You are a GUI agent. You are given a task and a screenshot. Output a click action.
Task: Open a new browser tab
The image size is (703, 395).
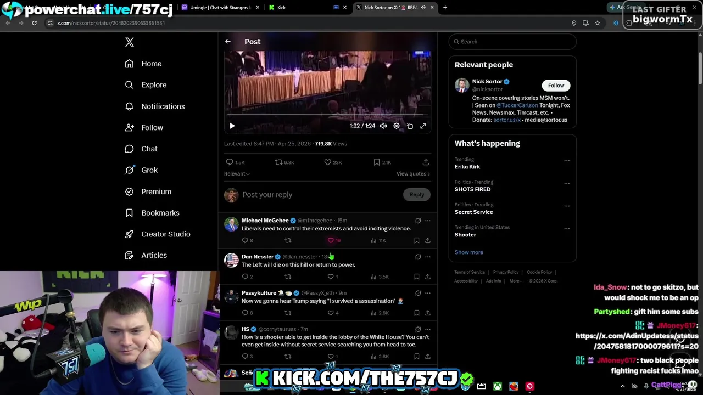(x=445, y=8)
